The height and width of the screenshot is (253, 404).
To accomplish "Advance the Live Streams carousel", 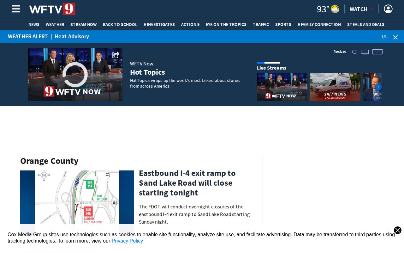I will 378,87.
